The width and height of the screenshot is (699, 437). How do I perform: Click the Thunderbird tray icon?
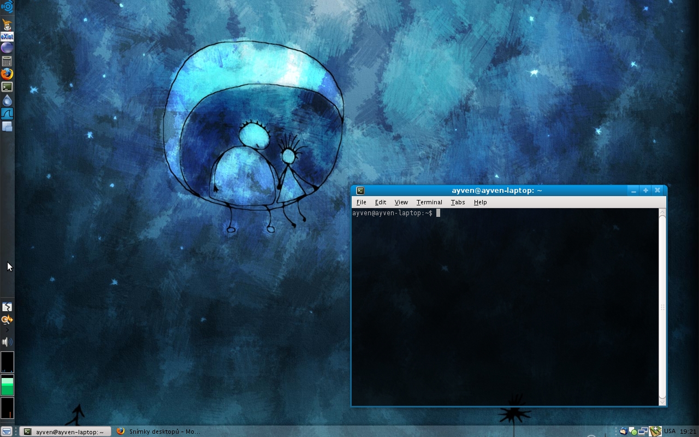click(623, 432)
